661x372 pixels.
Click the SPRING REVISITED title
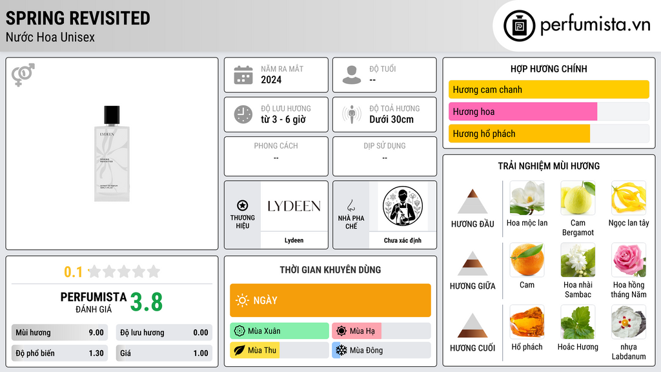tap(78, 18)
